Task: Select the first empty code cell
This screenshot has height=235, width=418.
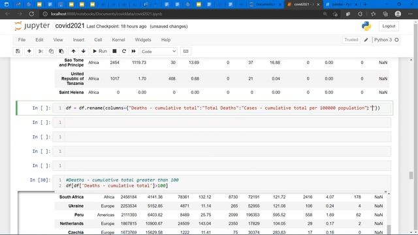Action: (x=222, y=122)
